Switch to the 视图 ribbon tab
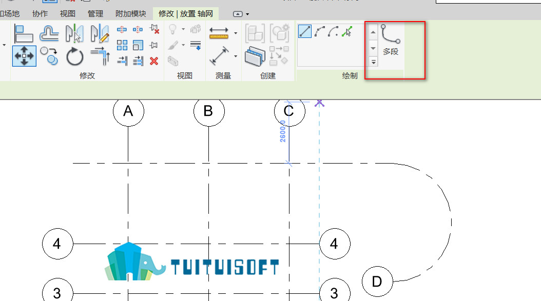Screen dimensions: 541x301 67,14
